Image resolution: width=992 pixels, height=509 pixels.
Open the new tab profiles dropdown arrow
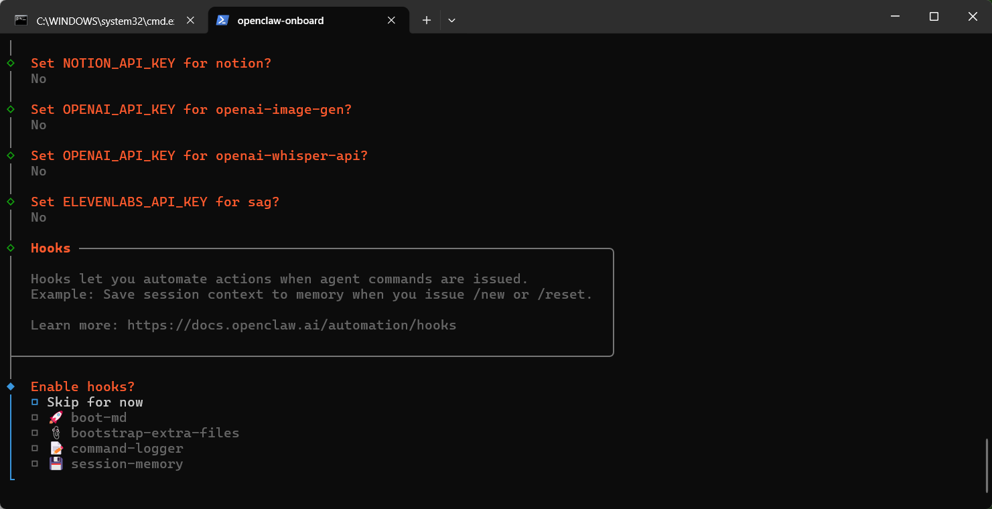tap(452, 20)
